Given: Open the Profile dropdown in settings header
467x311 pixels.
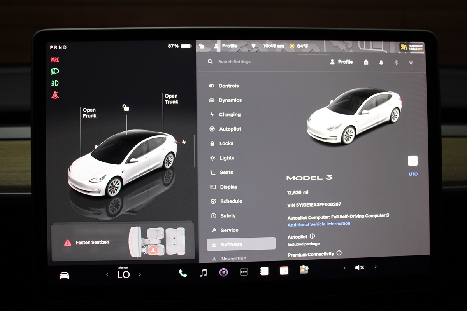Looking at the screenshot, I should tap(341, 62).
